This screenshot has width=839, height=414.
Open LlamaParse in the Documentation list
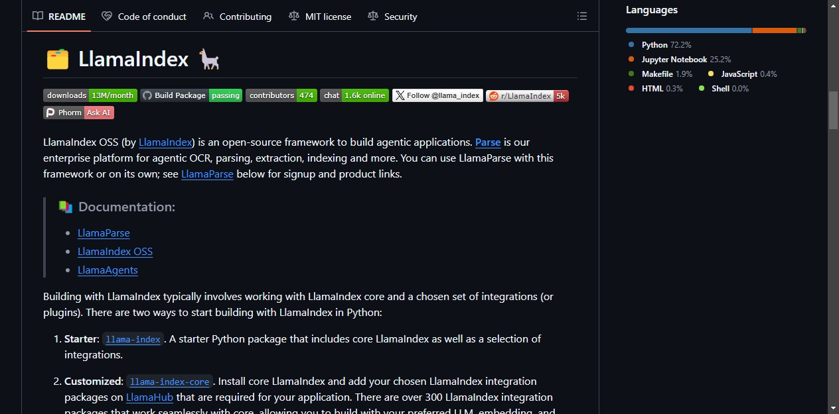click(x=104, y=233)
